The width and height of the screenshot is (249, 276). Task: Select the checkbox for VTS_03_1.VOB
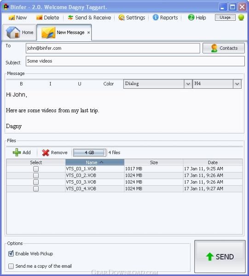point(36,169)
